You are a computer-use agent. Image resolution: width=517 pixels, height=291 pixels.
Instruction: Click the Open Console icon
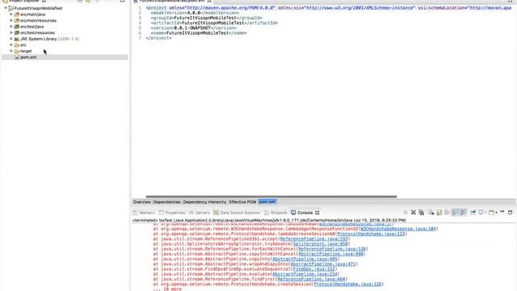pyautogui.click(x=491, y=213)
